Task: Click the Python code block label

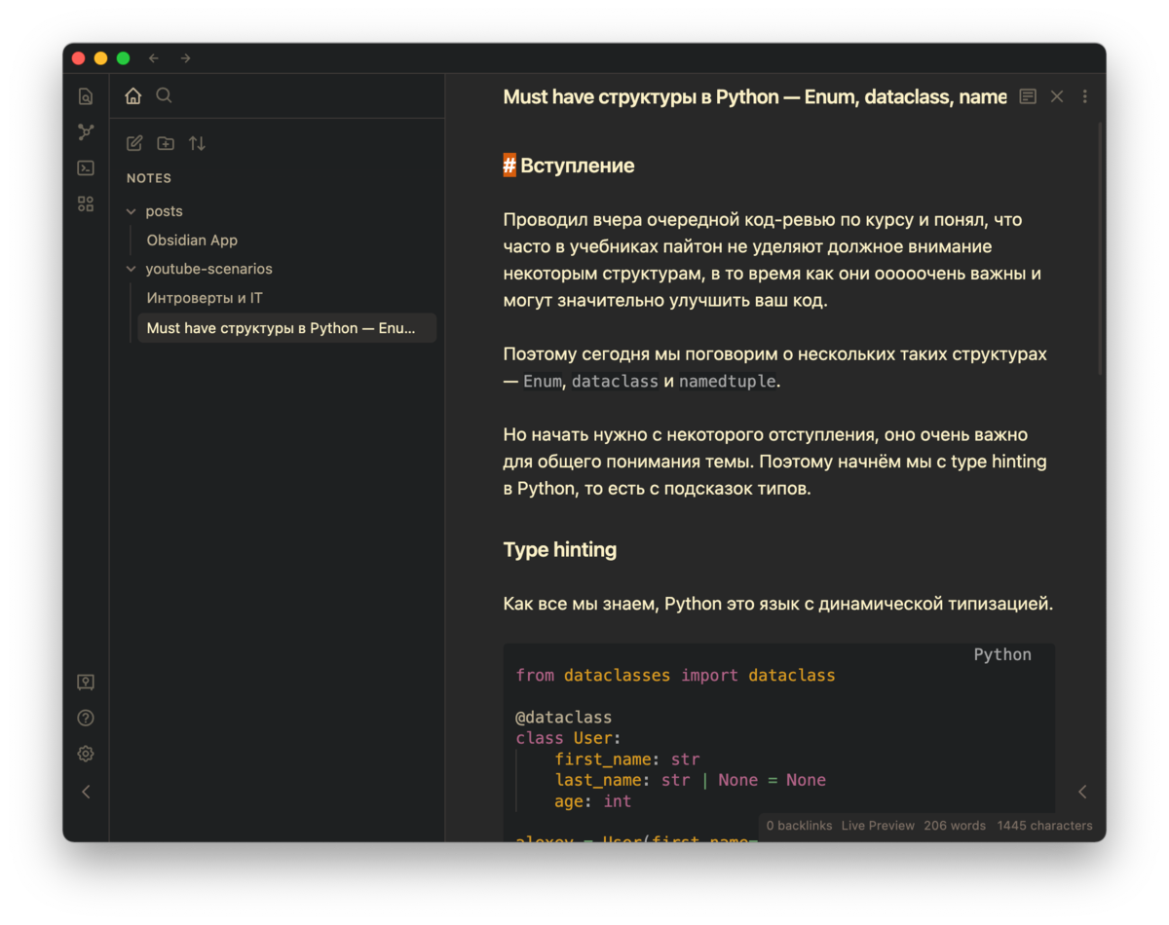Action: click(1002, 654)
